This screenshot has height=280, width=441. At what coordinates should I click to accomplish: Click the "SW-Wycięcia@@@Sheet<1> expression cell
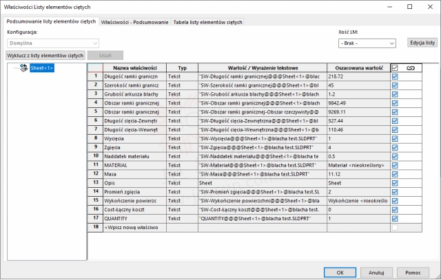pos(263,139)
